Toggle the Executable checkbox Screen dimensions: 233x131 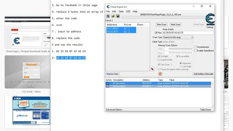point(177,56)
